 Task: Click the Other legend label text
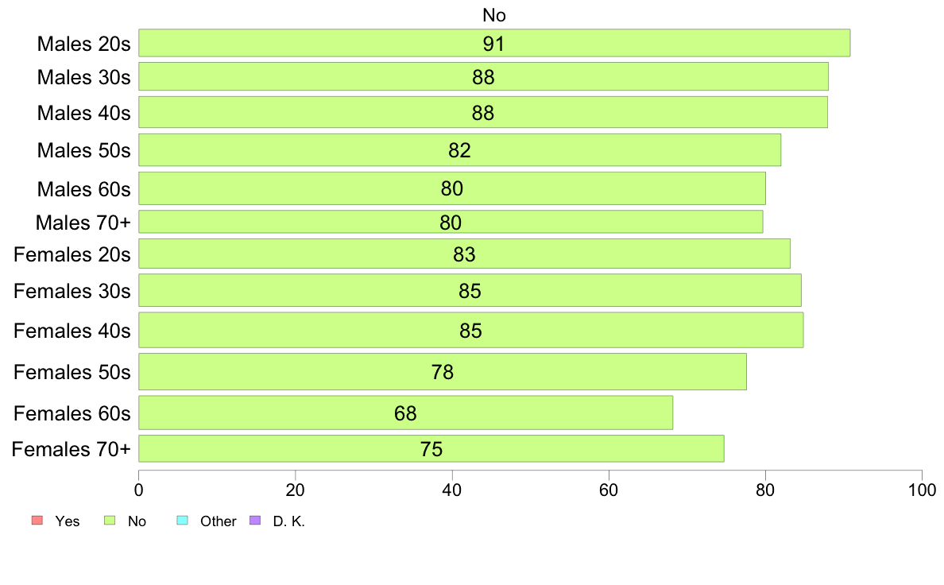tap(218, 521)
